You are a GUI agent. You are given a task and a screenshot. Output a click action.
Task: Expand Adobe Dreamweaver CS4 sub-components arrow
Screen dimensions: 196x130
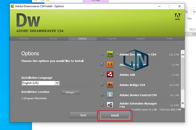click(x=117, y=54)
